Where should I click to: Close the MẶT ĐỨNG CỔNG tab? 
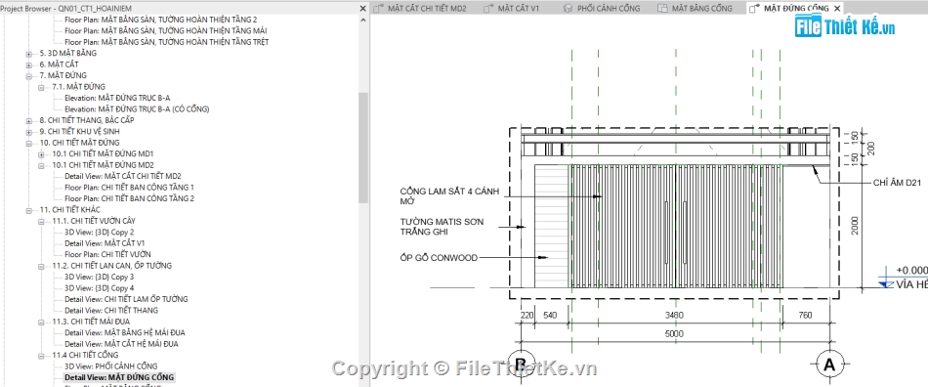[836, 8]
